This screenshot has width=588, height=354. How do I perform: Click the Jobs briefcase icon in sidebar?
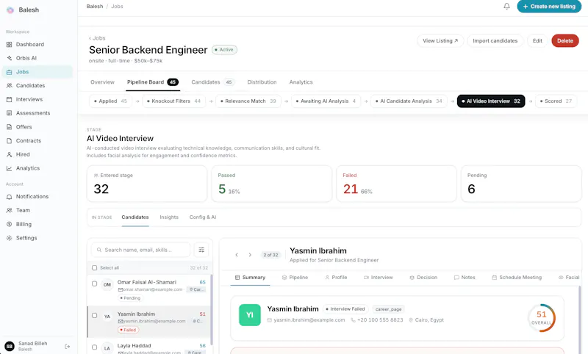(x=10, y=72)
